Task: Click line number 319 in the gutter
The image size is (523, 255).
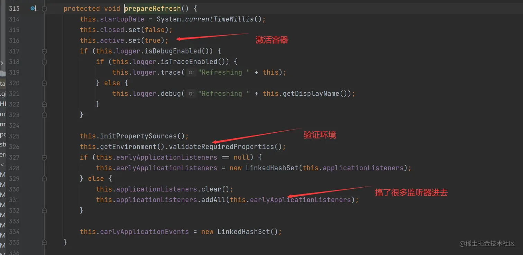Action: (x=14, y=72)
